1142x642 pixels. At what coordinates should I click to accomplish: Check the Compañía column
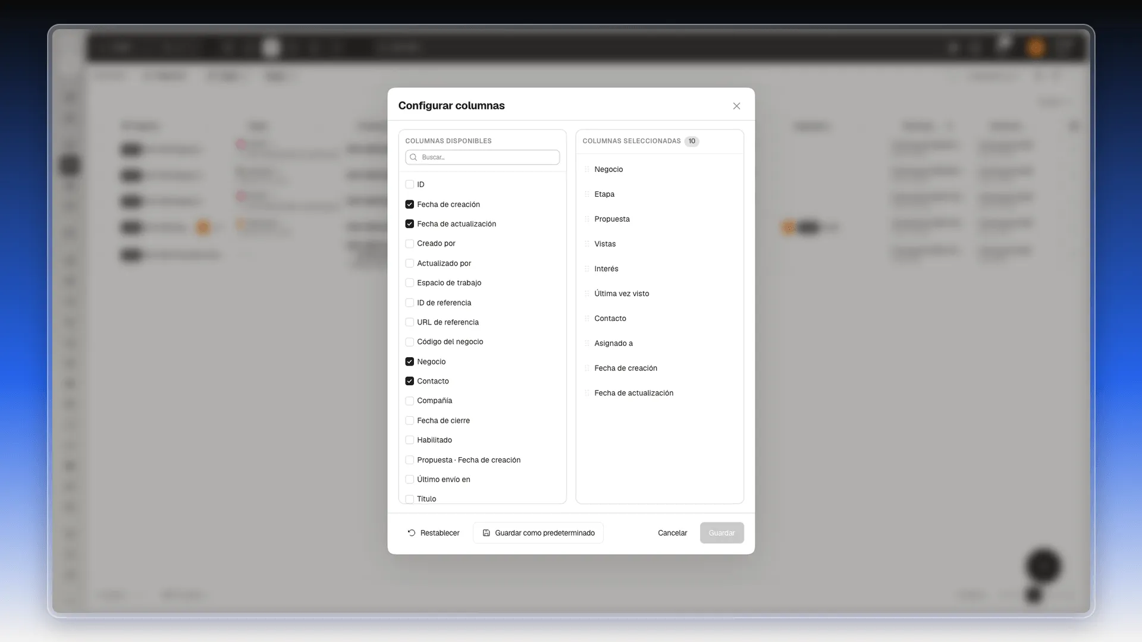point(409,401)
